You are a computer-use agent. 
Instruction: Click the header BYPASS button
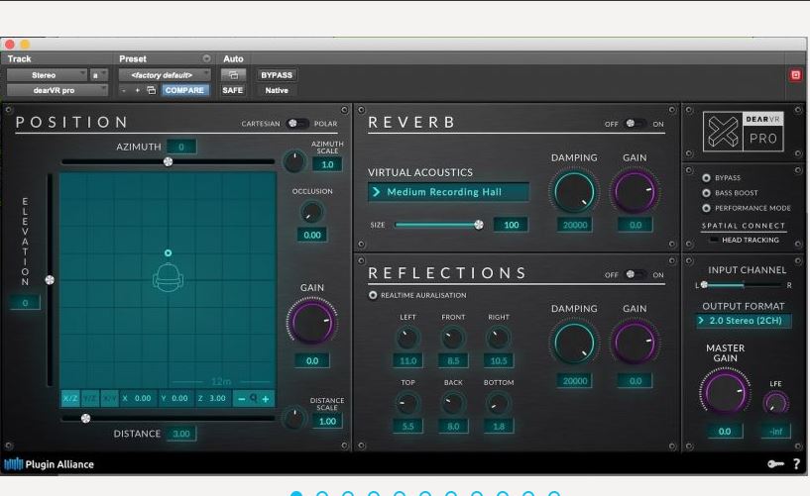pos(277,75)
